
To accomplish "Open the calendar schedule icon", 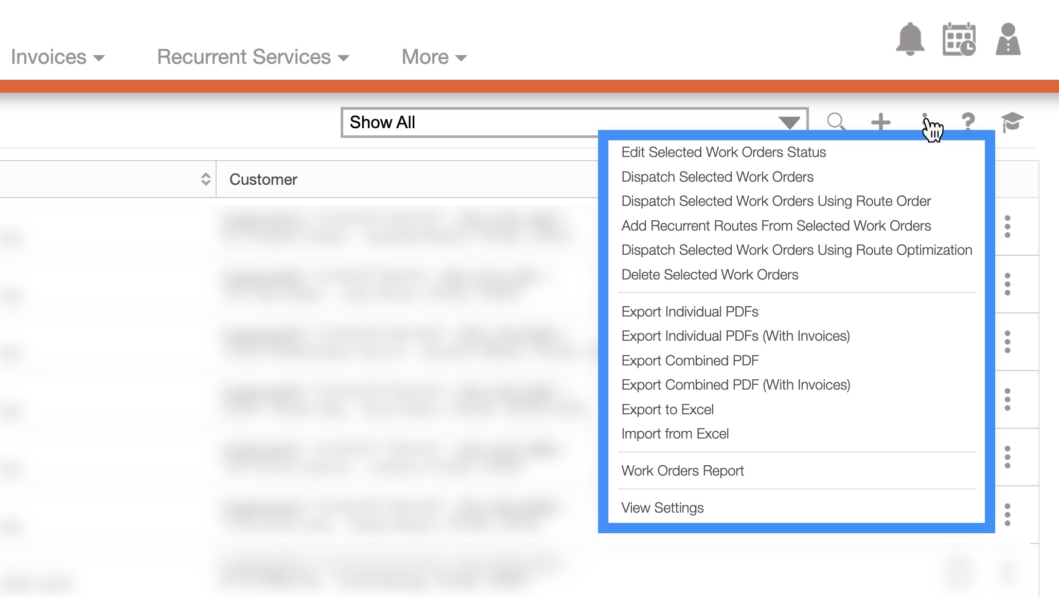I will pos(959,39).
